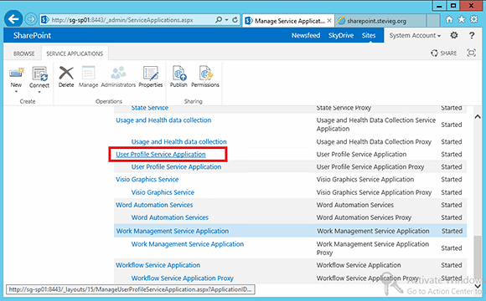This screenshot has height=301, width=486.
Task: Click the vertical scrollbar thumb
Action: (x=478, y=257)
